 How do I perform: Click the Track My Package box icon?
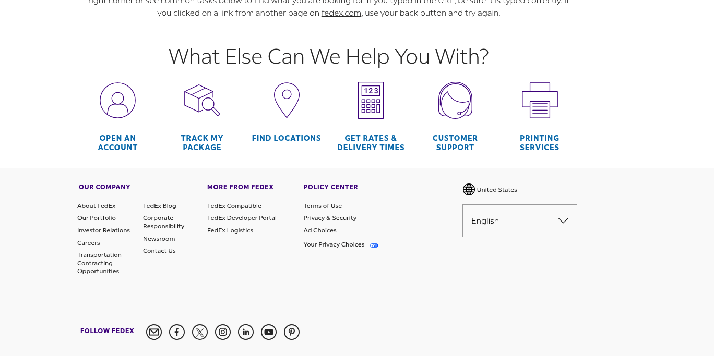click(202, 100)
